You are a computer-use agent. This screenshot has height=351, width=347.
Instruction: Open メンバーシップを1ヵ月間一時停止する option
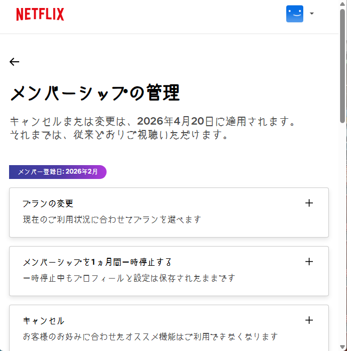(98, 262)
